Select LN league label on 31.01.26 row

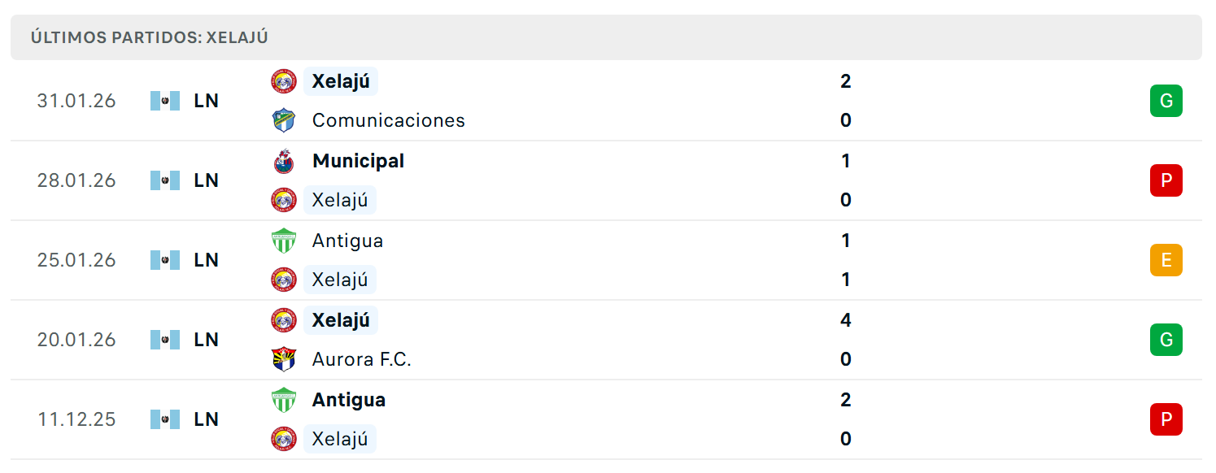206,101
